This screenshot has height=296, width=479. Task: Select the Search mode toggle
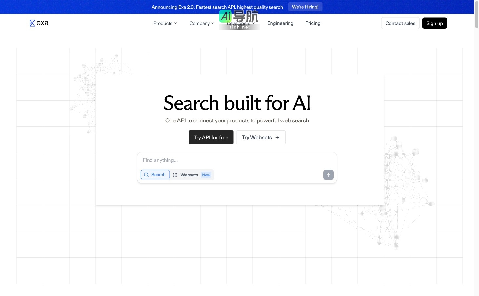155,175
